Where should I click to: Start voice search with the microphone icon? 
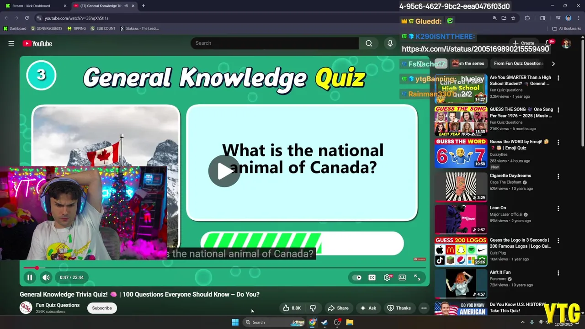tap(390, 43)
